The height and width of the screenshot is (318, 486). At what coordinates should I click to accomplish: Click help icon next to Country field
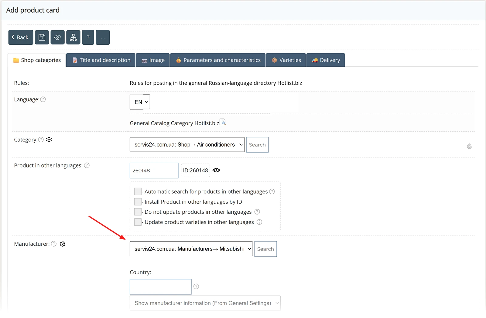[196, 286]
